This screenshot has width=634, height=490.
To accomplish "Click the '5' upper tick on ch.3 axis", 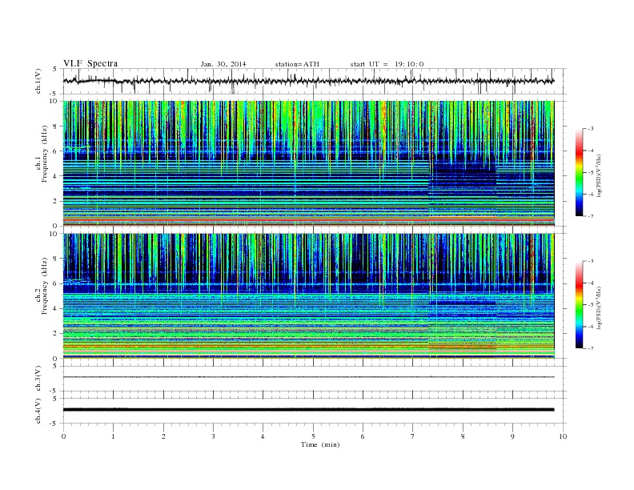I will [x=56, y=366].
